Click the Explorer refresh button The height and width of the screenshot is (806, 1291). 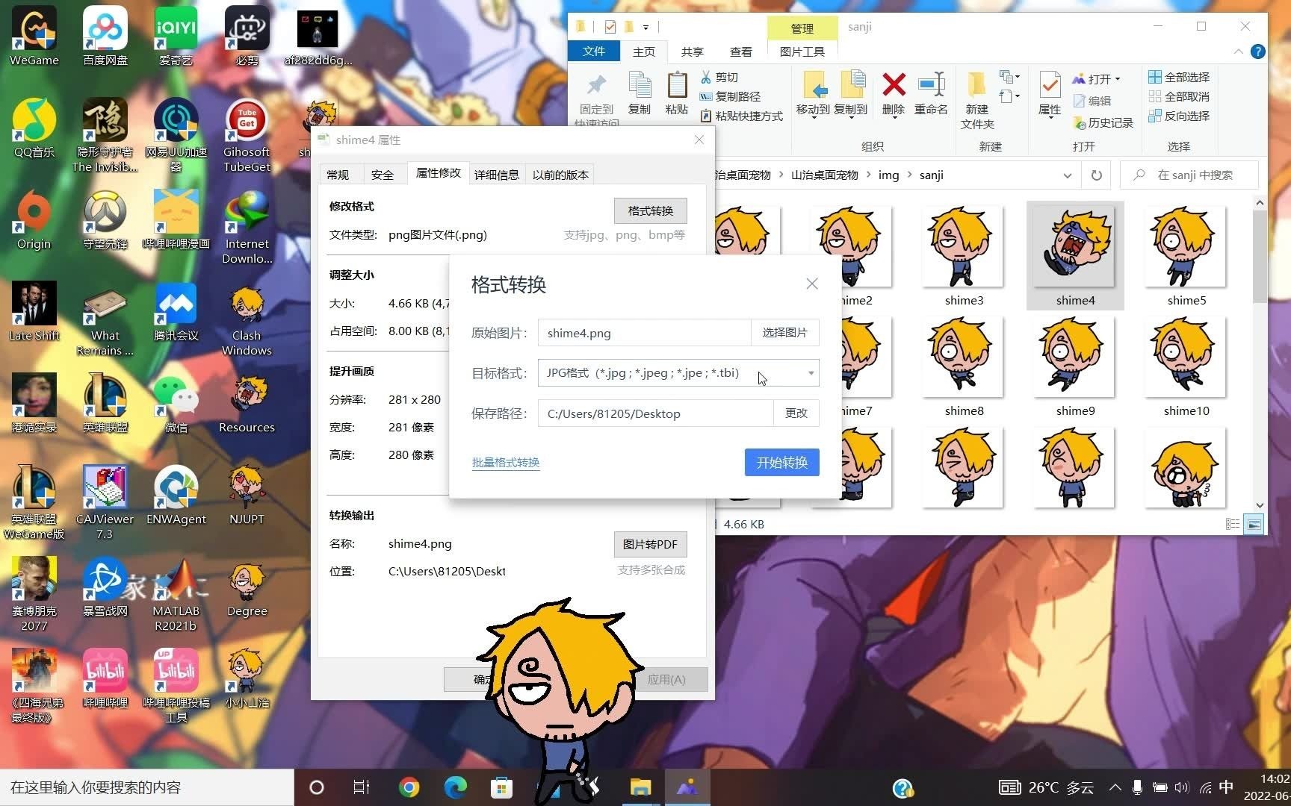coord(1096,175)
